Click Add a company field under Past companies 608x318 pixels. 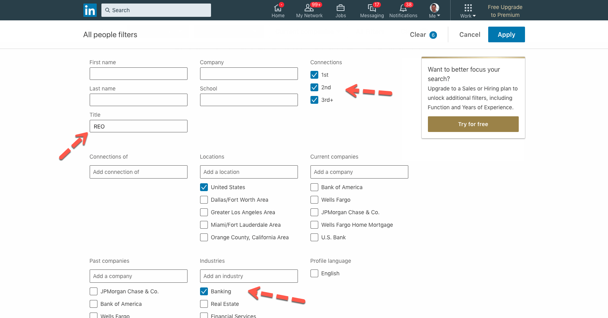139,276
